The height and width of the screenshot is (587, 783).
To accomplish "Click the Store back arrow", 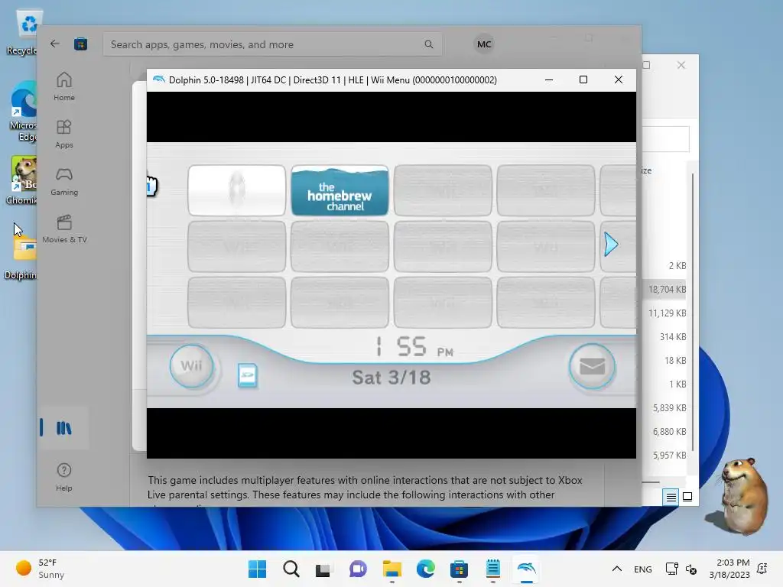I will [x=55, y=44].
